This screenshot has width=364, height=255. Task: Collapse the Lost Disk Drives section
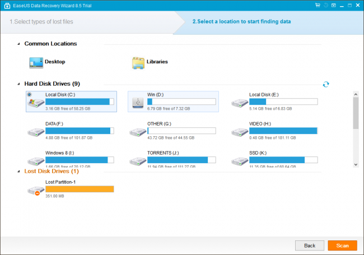(19, 171)
